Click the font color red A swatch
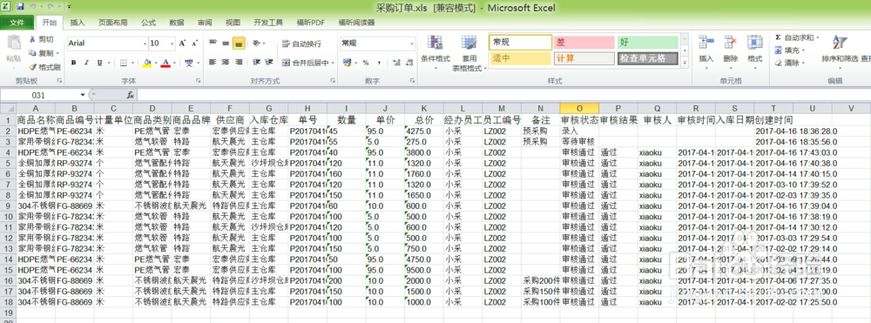Viewport: 871px width, 323px height. tap(165, 63)
